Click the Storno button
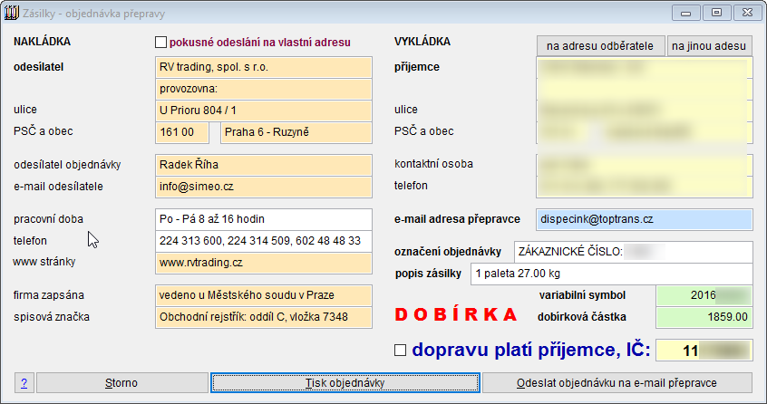 121,383
